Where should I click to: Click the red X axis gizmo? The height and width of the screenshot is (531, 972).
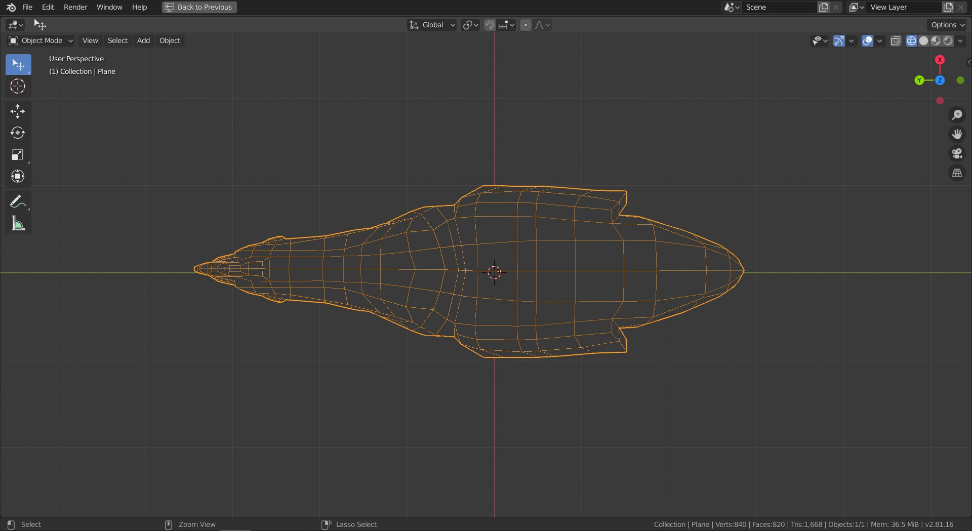[x=940, y=60]
